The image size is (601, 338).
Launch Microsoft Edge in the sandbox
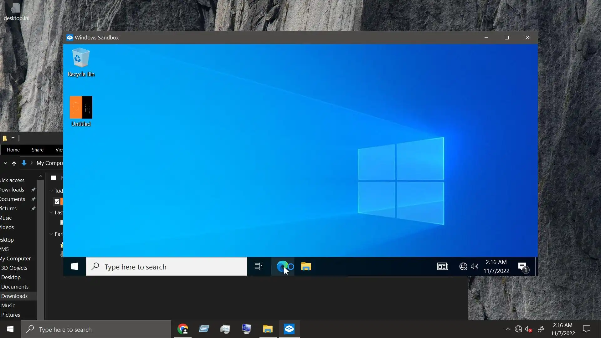[282, 267]
